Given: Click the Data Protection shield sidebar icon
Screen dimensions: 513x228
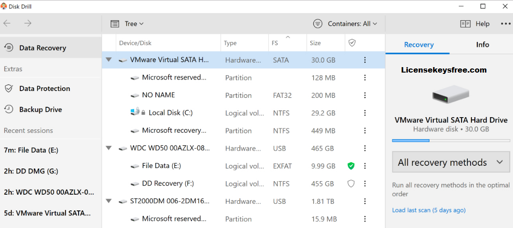Looking at the screenshot, I should pyautogui.click(x=9, y=88).
